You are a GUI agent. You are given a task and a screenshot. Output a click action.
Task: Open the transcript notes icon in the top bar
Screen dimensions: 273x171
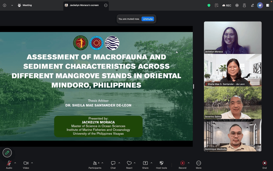point(216,5)
